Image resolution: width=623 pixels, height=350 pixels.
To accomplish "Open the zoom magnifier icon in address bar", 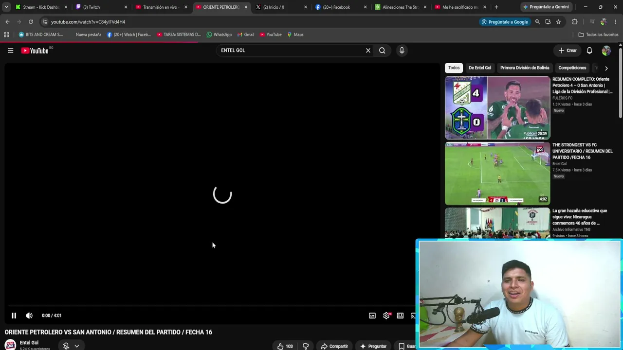I will (x=537, y=22).
